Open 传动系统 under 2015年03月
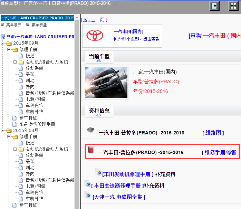This screenshot has height=209, width=241. pos(35,155)
